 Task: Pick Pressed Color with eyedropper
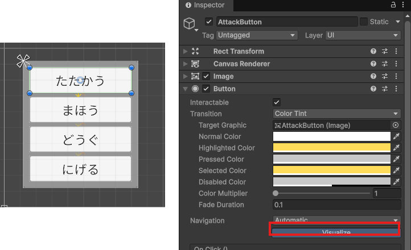pos(396,159)
